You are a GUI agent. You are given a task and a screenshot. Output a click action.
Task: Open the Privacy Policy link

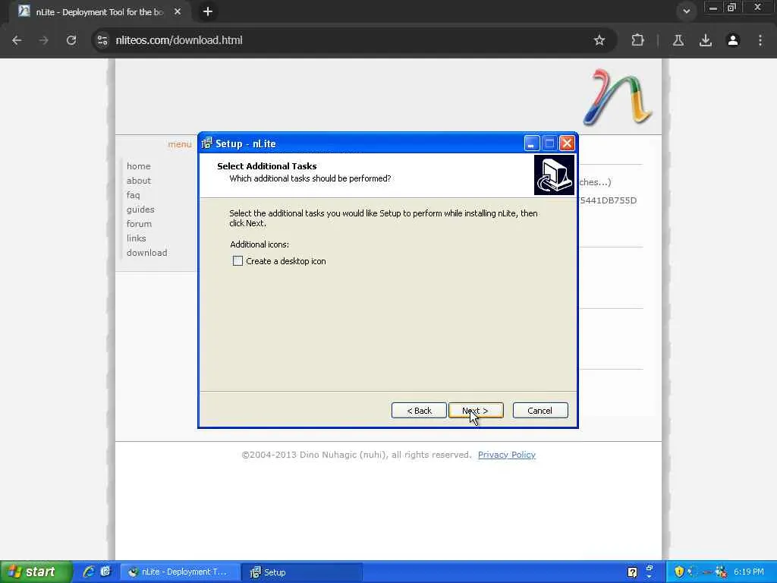click(506, 455)
